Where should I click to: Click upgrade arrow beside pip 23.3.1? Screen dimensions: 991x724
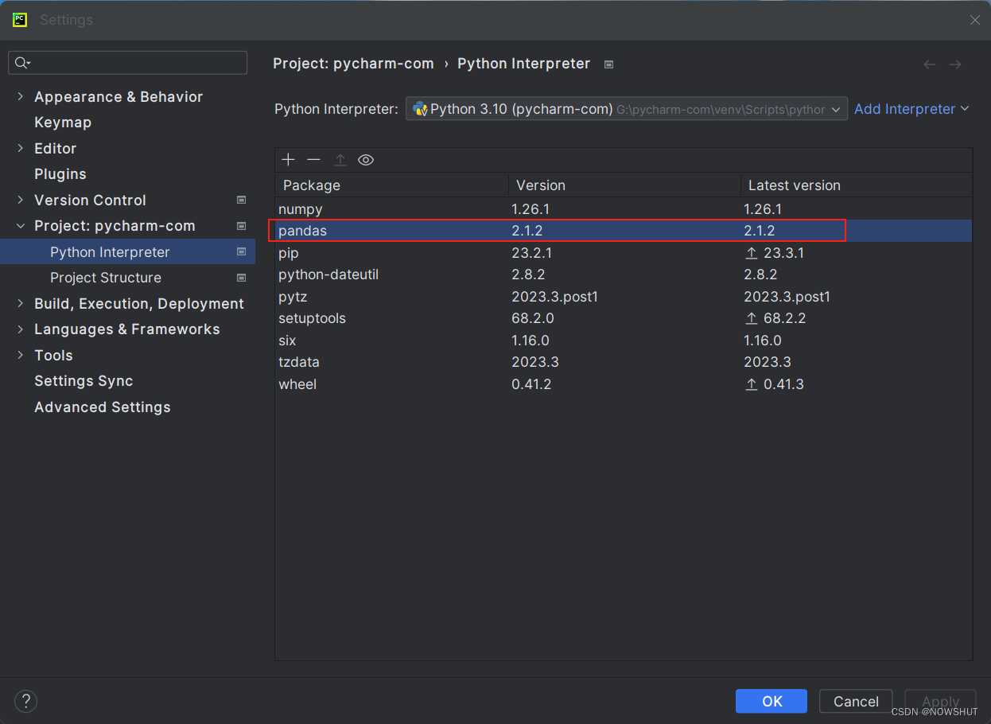(x=751, y=253)
